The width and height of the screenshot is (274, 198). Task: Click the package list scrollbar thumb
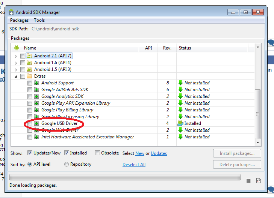(257, 114)
